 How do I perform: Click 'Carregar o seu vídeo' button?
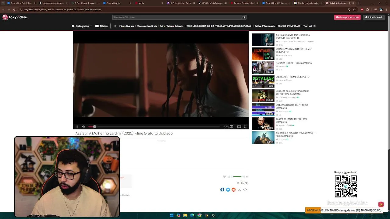[x=347, y=17]
